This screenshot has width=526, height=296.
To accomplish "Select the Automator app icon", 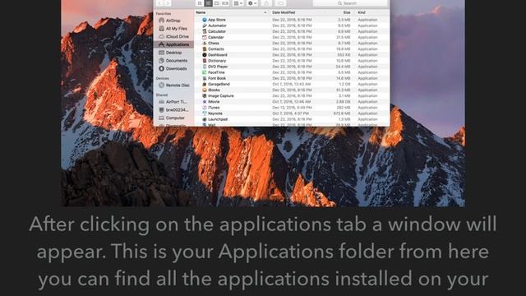I will (x=205, y=25).
